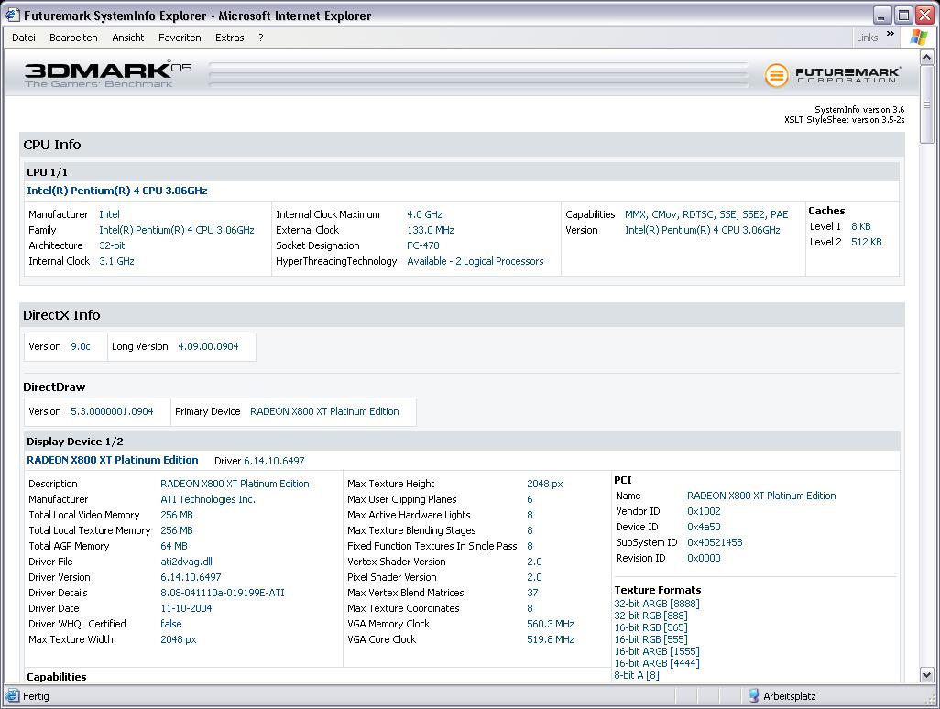Click the texture format 32-bit ARGB [8888]
940x709 pixels.
pyautogui.click(x=657, y=604)
